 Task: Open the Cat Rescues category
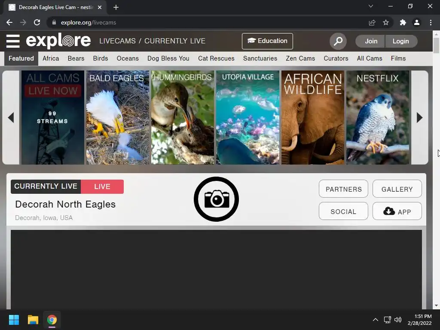(216, 58)
